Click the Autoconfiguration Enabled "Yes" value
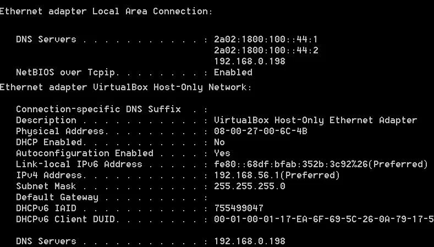The width and height of the screenshot is (434, 247). click(x=222, y=153)
